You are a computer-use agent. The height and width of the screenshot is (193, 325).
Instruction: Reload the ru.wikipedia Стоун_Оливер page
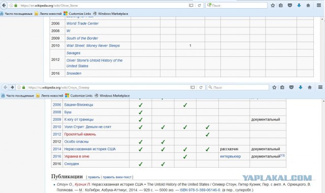pos(201,87)
